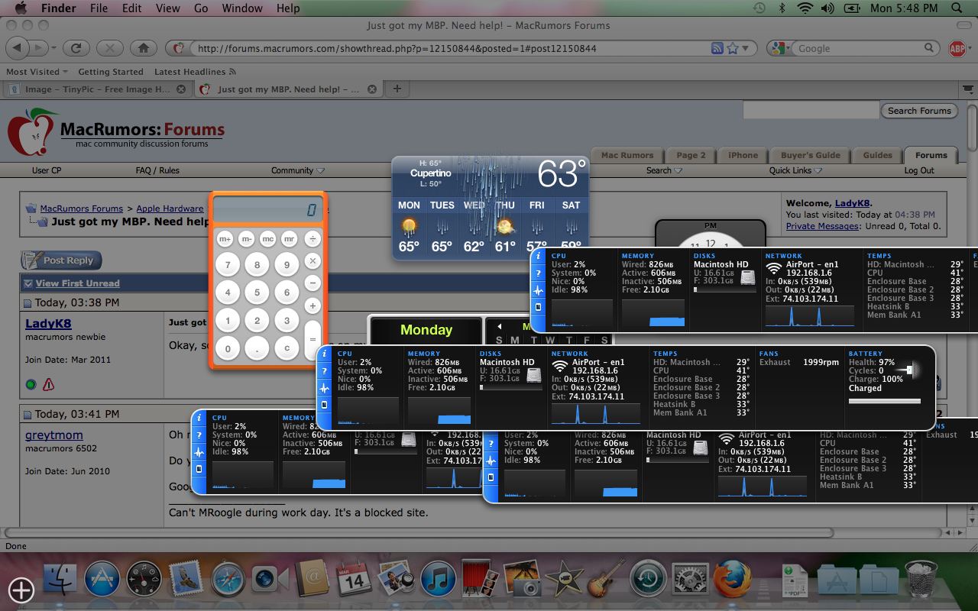Open Photo Booth from the Dock
The image size is (978, 611).
[480, 580]
